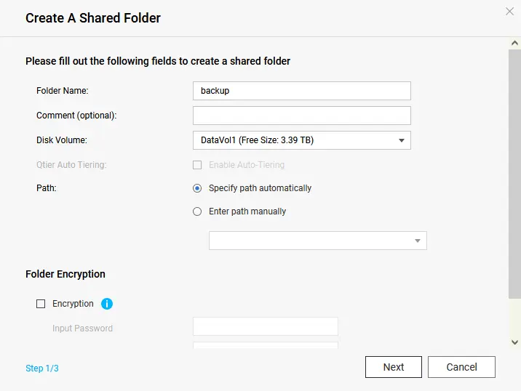Image resolution: width=521 pixels, height=391 pixels.
Task: Enable the Encryption checkbox
Action: [41, 304]
